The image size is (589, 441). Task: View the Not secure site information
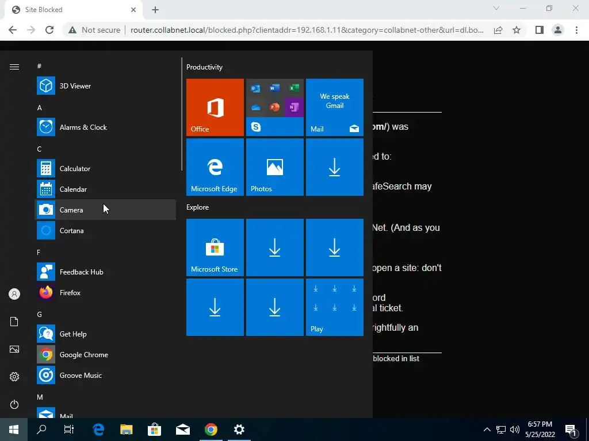pos(94,30)
